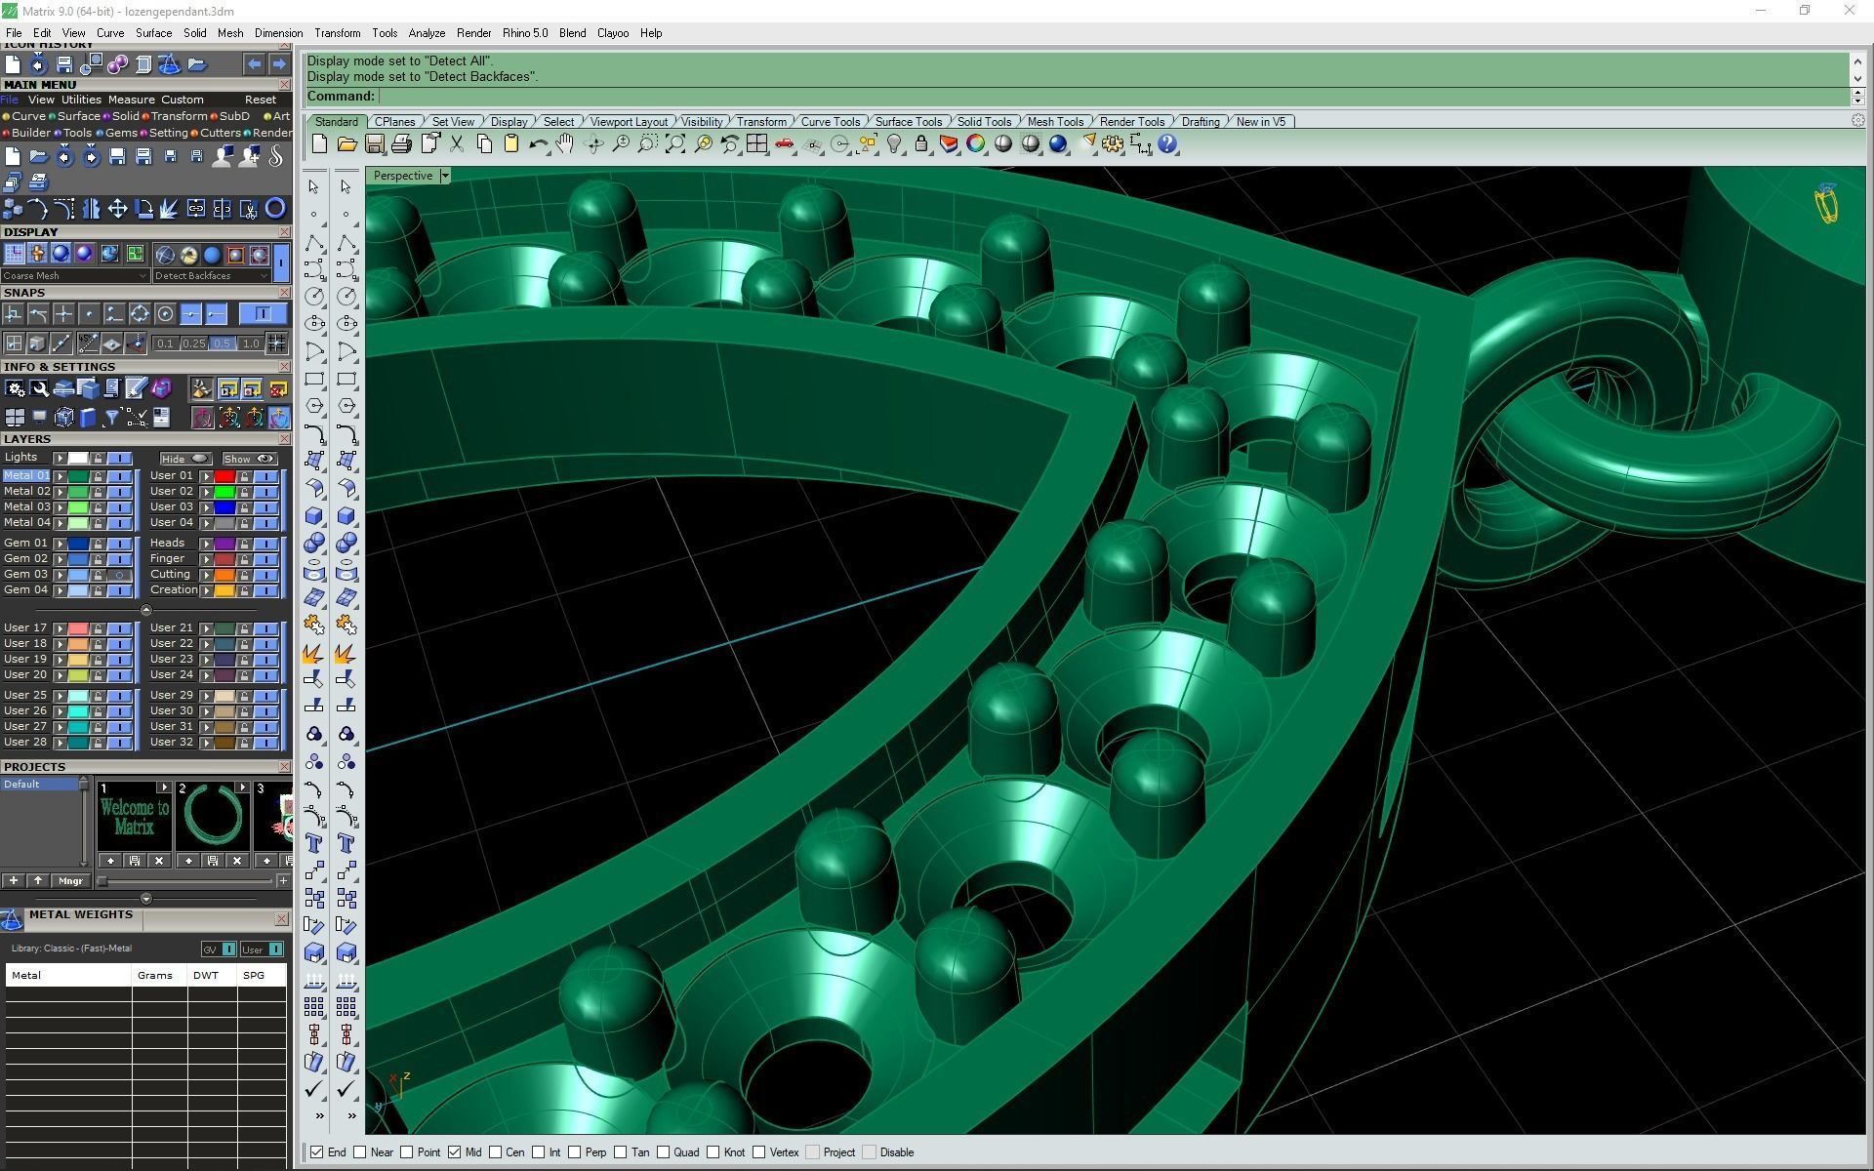
Task: Switch to the Solid Tools tab
Action: (984, 122)
